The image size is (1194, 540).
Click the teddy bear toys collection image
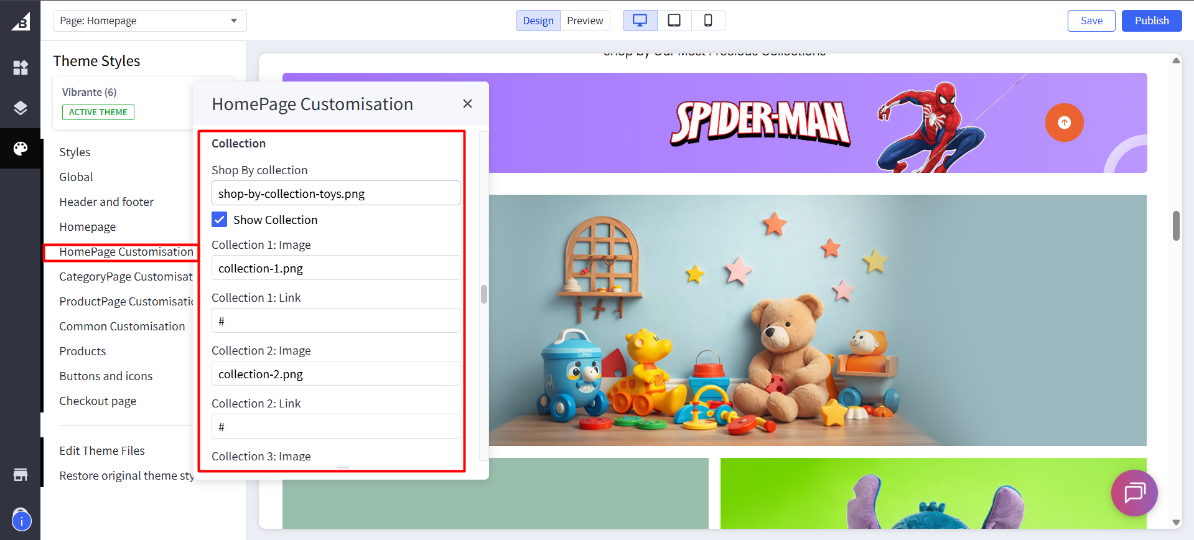(x=818, y=320)
